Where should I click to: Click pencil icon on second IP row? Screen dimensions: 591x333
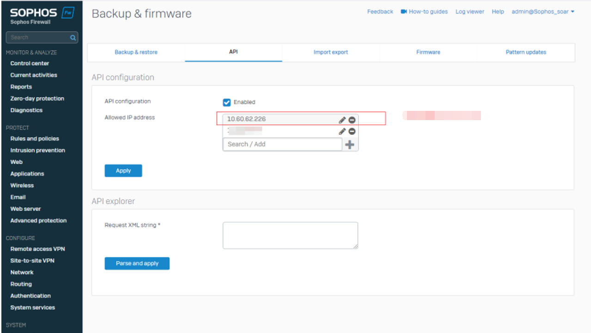(342, 132)
